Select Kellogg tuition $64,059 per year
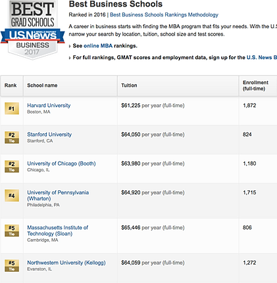The width and height of the screenshot is (277, 283). click(153, 263)
